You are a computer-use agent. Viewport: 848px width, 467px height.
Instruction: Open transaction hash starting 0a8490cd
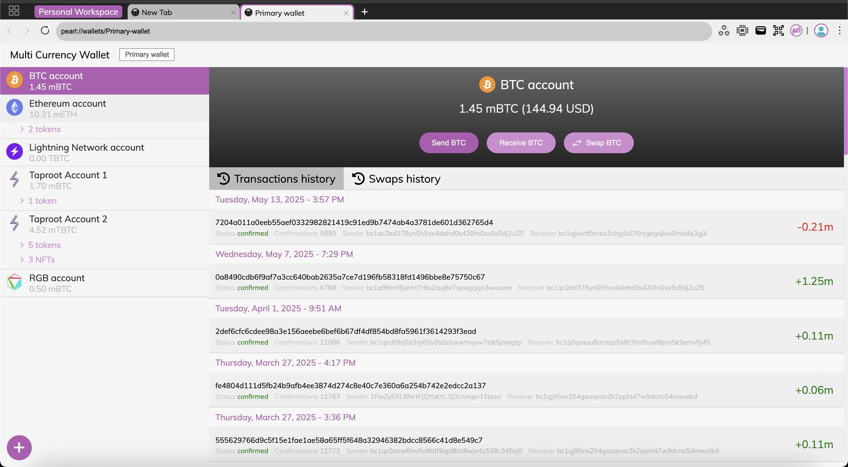click(x=350, y=277)
